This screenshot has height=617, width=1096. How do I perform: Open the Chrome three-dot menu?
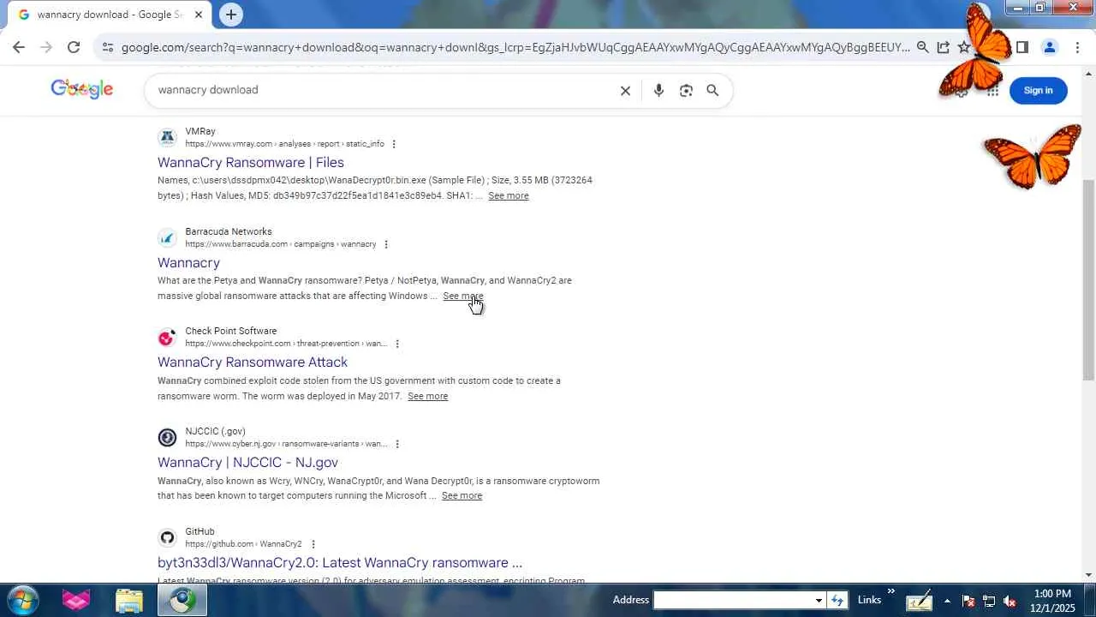[1077, 48]
